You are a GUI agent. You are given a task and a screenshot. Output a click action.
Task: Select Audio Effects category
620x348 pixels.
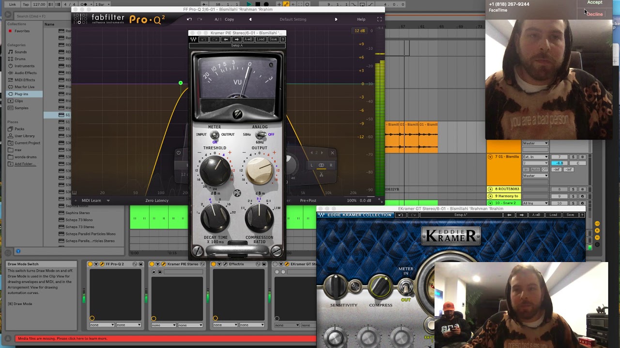tap(25, 73)
